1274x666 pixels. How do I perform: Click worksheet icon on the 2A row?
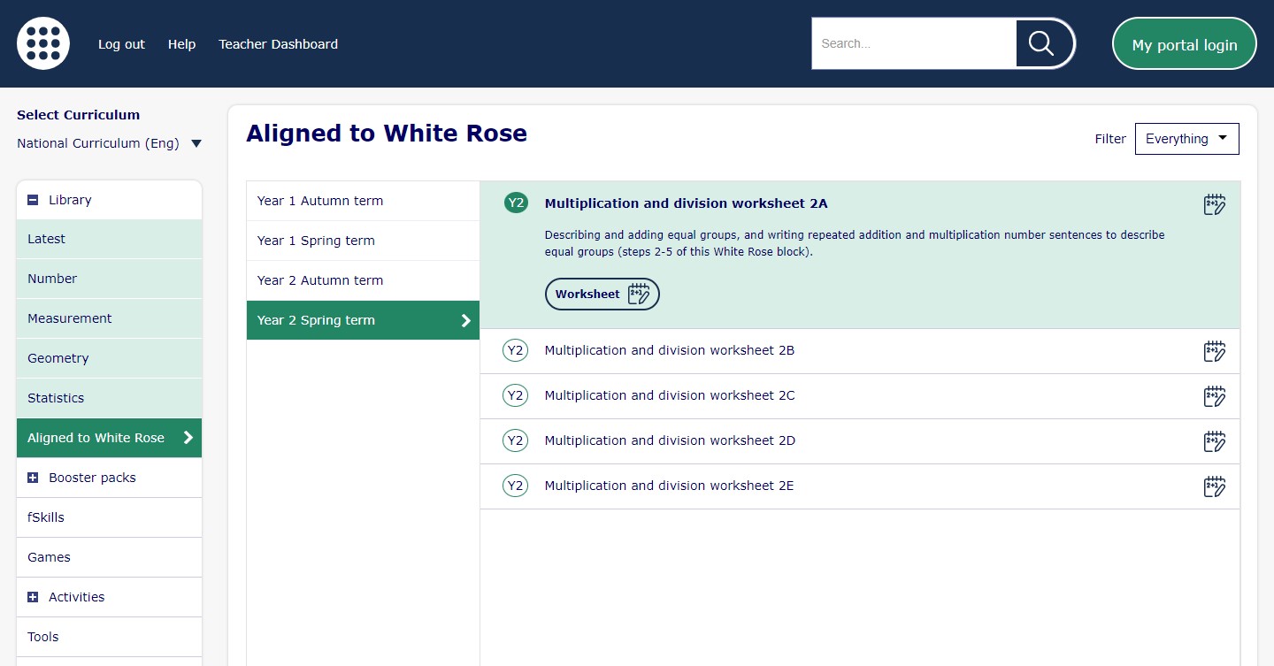pyautogui.click(x=1215, y=204)
